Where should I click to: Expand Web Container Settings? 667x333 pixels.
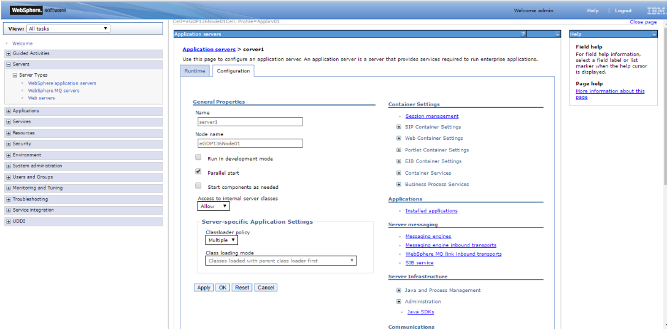(x=399, y=138)
